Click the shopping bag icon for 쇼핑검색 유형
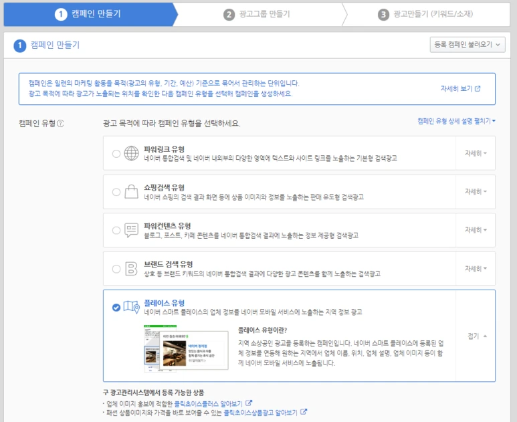This screenshot has width=517, height=422. (131, 191)
